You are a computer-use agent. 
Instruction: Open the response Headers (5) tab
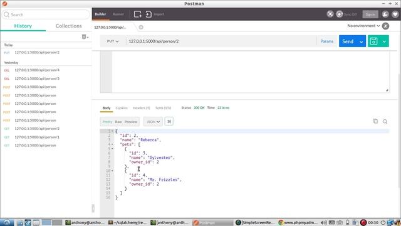[141, 108]
